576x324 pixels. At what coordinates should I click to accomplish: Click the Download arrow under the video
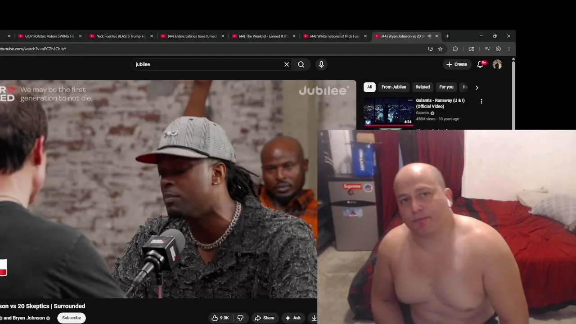tap(314, 318)
